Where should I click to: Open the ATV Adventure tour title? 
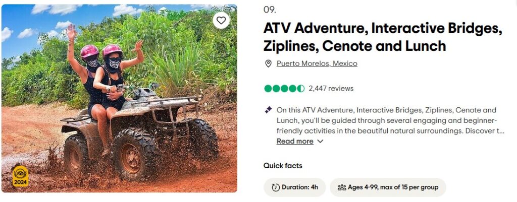click(383, 37)
